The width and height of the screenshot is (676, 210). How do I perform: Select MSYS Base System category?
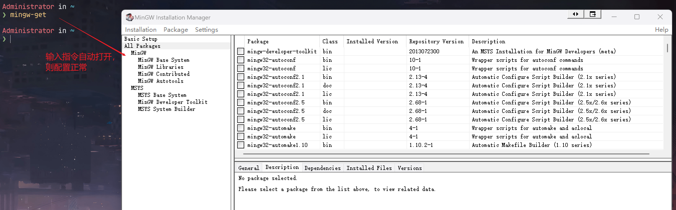(162, 95)
